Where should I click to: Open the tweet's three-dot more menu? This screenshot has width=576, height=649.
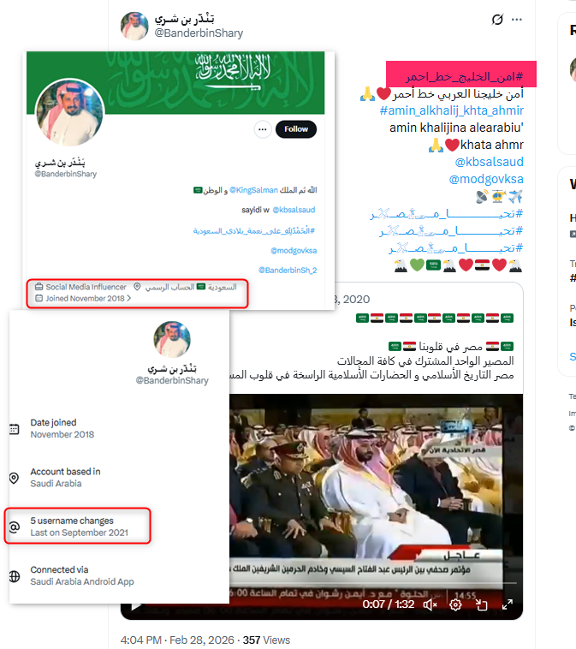click(516, 20)
